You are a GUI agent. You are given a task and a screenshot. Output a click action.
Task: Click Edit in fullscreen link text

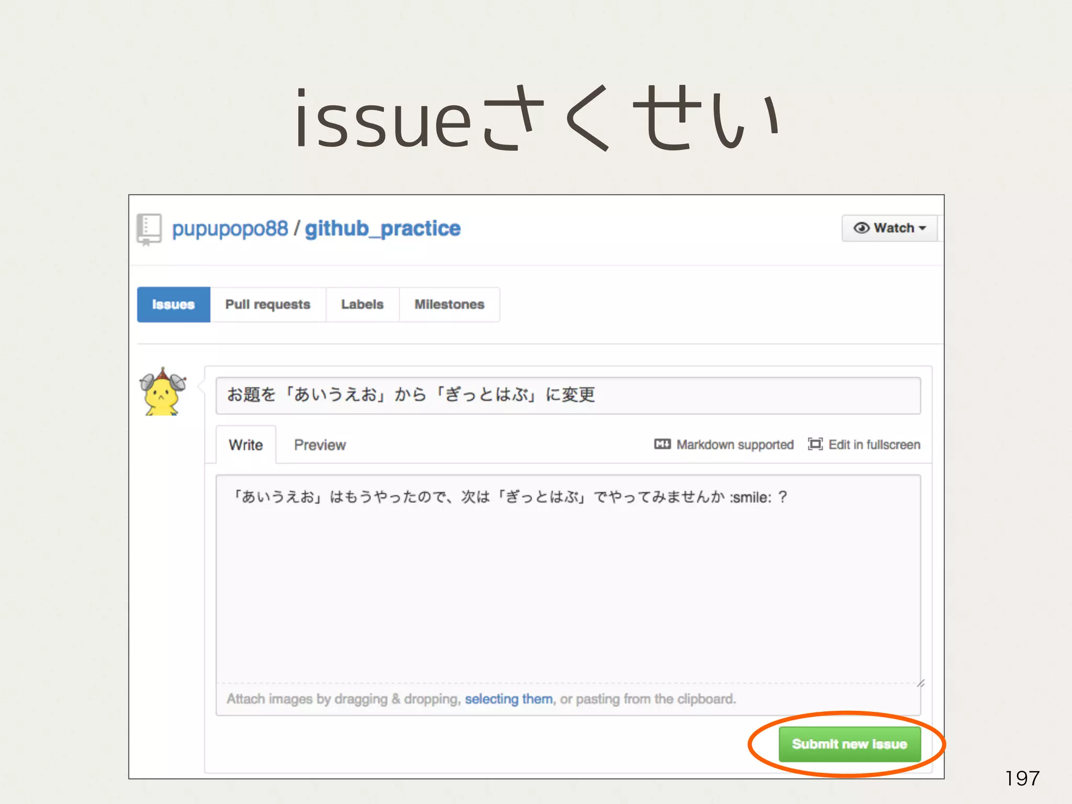[874, 445]
